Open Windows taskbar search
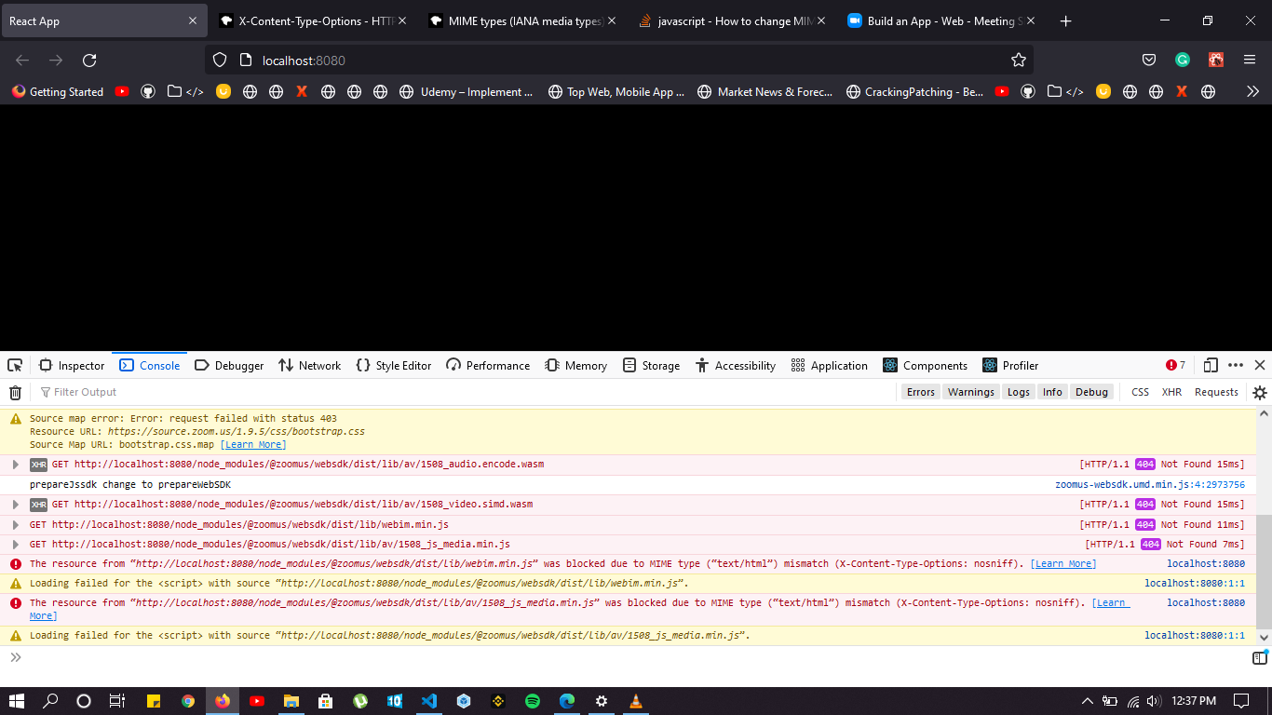 (x=51, y=700)
